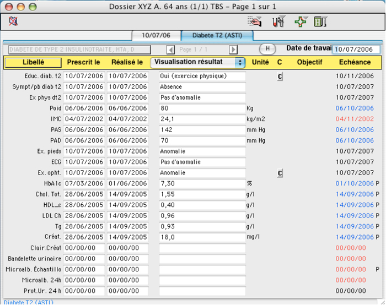Click the Echéance column header

355,62
